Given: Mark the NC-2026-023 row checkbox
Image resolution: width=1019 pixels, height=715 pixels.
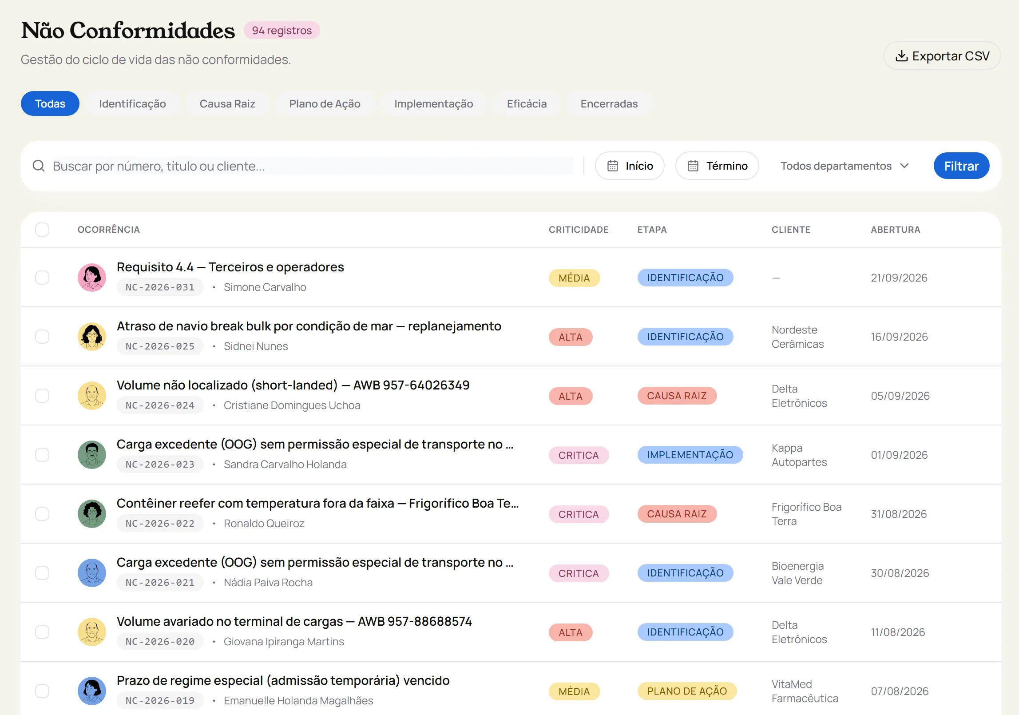Looking at the screenshot, I should [x=42, y=455].
